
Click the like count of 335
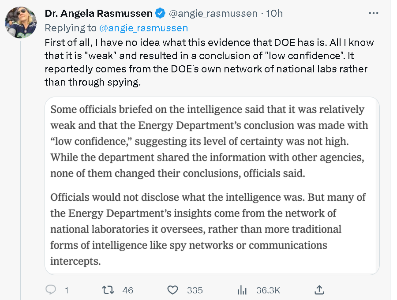click(195, 290)
